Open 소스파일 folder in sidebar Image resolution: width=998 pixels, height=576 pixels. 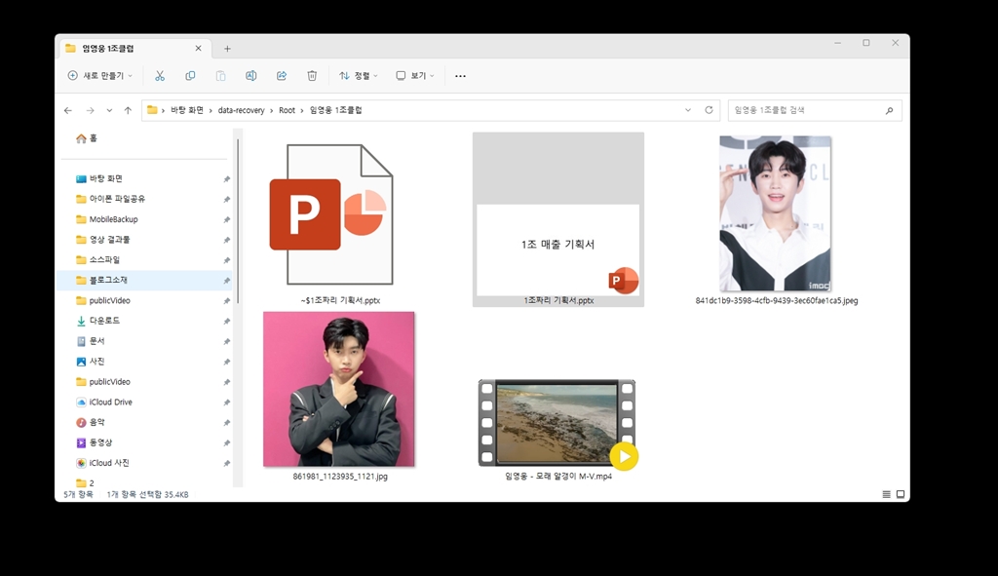coord(98,259)
